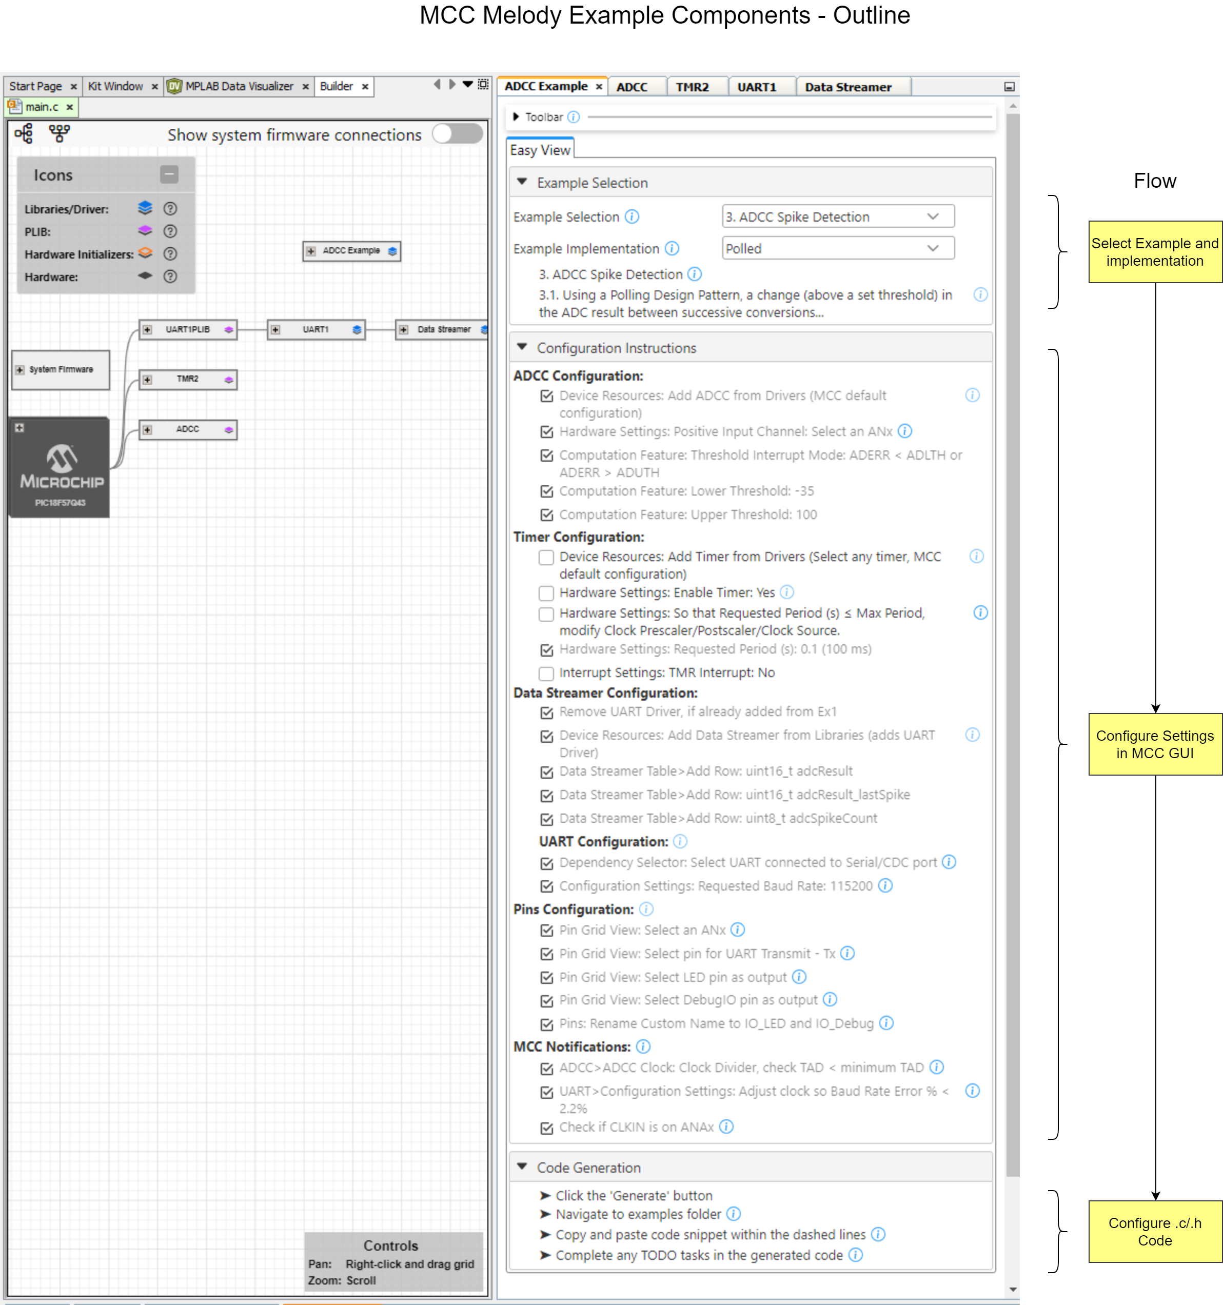Expand the ADCC Example node plus icon

311,251
